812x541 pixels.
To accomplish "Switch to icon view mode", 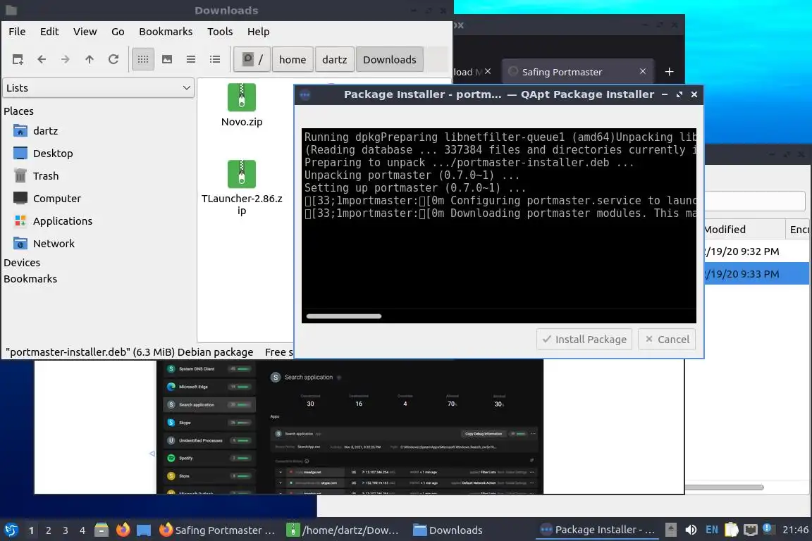I will (143, 60).
